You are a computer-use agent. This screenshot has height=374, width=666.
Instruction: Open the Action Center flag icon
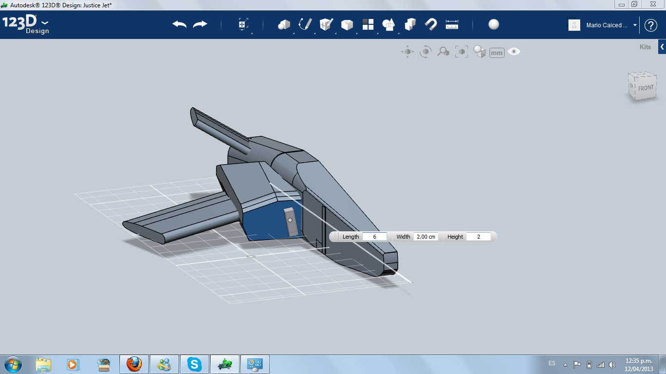pos(577,364)
